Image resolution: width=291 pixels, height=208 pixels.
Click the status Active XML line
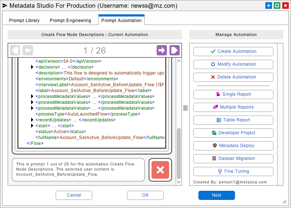(x=61, y=132)
